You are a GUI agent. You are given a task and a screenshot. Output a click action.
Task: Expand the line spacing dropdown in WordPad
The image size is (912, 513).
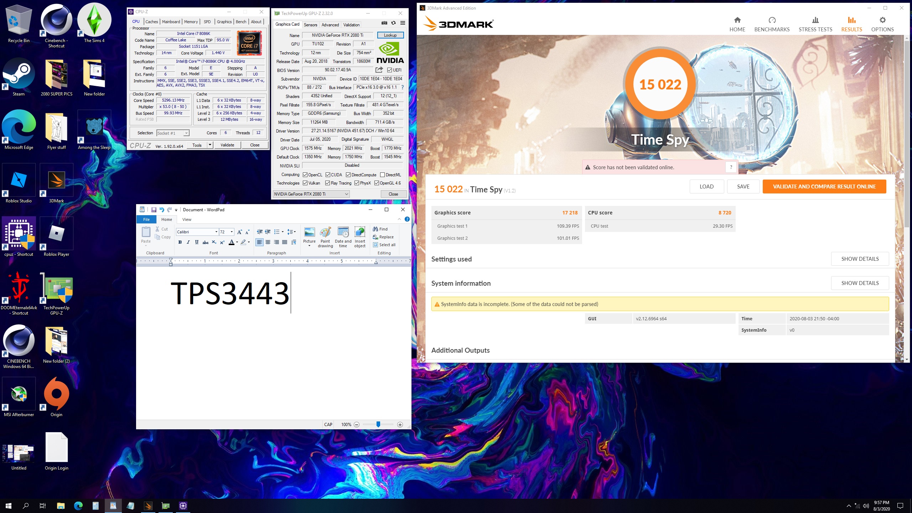coord(295,232)
